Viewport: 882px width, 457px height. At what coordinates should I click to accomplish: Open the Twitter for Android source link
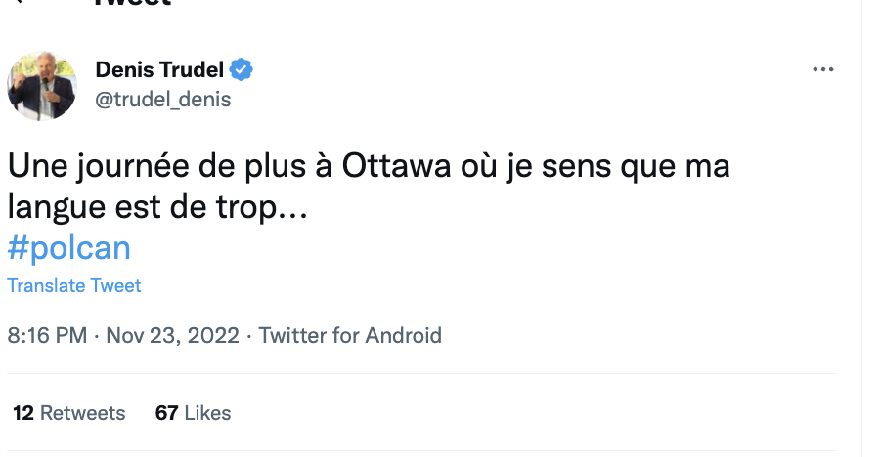click(350, 335)
